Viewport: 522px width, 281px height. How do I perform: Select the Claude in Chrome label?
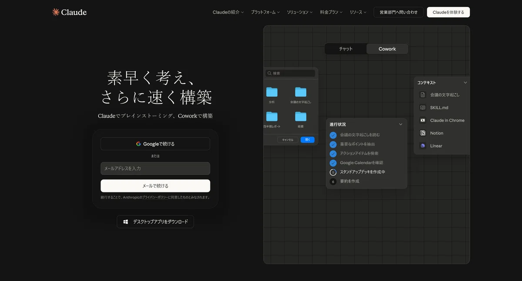[x=447, y=120]
